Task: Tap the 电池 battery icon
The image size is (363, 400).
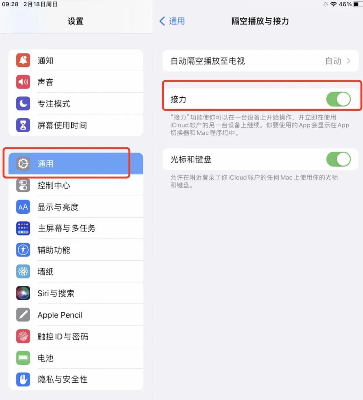Action: click(x=23, y=358)
